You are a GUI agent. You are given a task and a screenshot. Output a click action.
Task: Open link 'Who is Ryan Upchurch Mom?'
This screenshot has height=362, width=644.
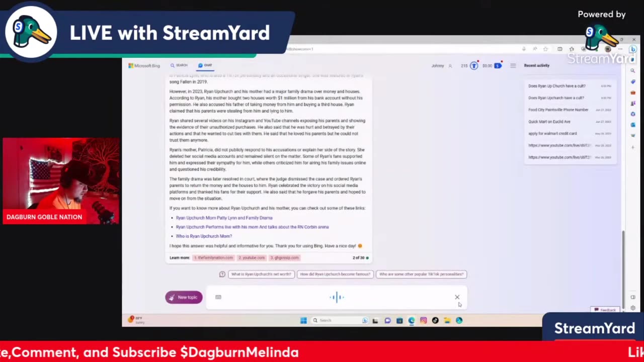(x=204, y=236)
